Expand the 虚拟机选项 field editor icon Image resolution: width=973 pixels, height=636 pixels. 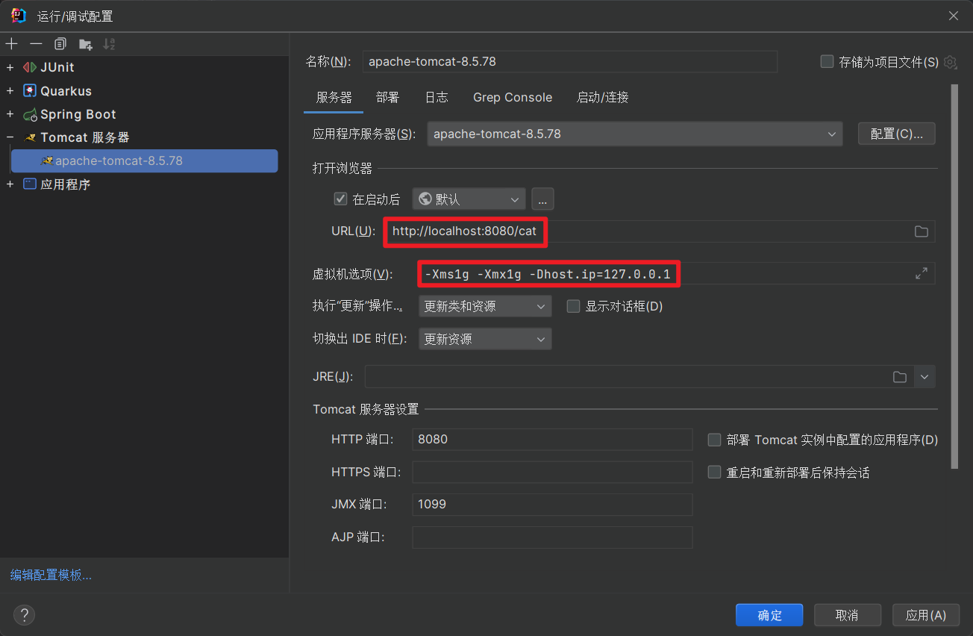tap(921, 272)
